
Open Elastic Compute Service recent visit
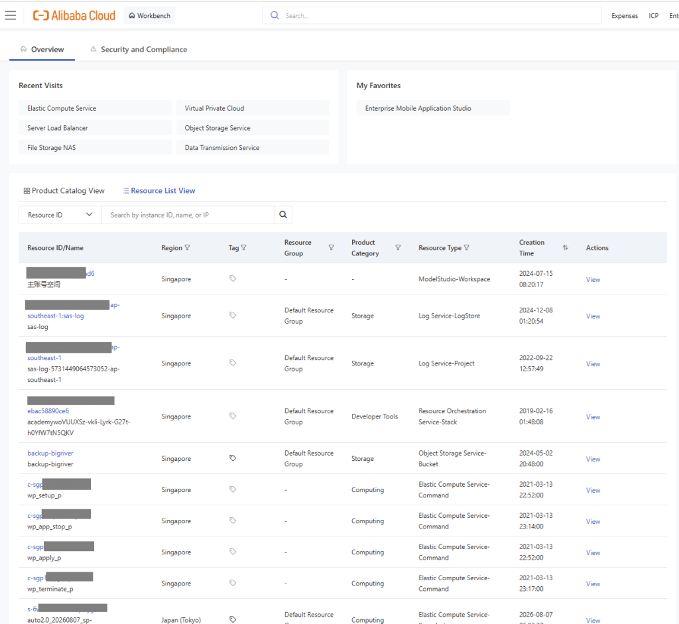95,108
